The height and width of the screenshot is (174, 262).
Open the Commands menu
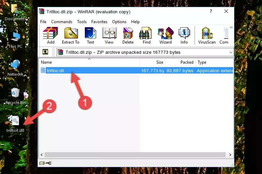coord(62,22)
